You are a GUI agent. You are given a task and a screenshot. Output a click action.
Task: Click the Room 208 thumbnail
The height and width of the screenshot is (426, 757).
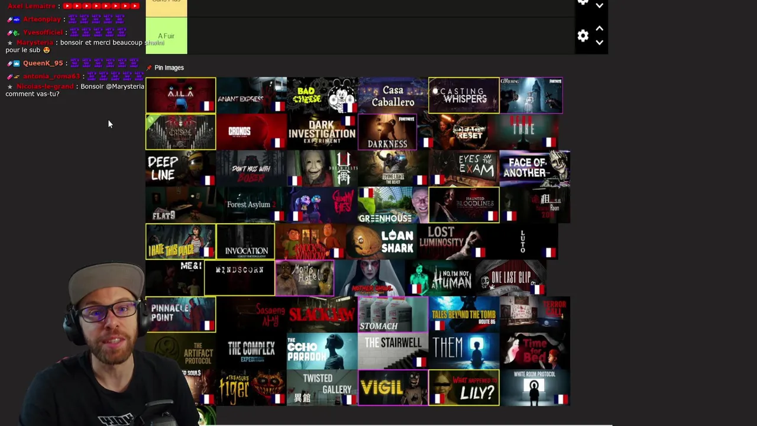pyautogui.click(x=535, y=205)
